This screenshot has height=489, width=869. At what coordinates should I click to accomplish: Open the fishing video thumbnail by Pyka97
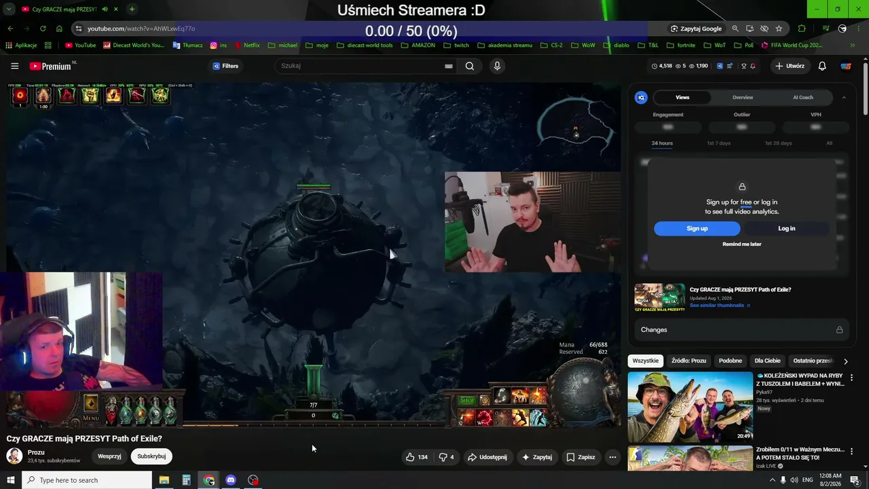(690, 407)
